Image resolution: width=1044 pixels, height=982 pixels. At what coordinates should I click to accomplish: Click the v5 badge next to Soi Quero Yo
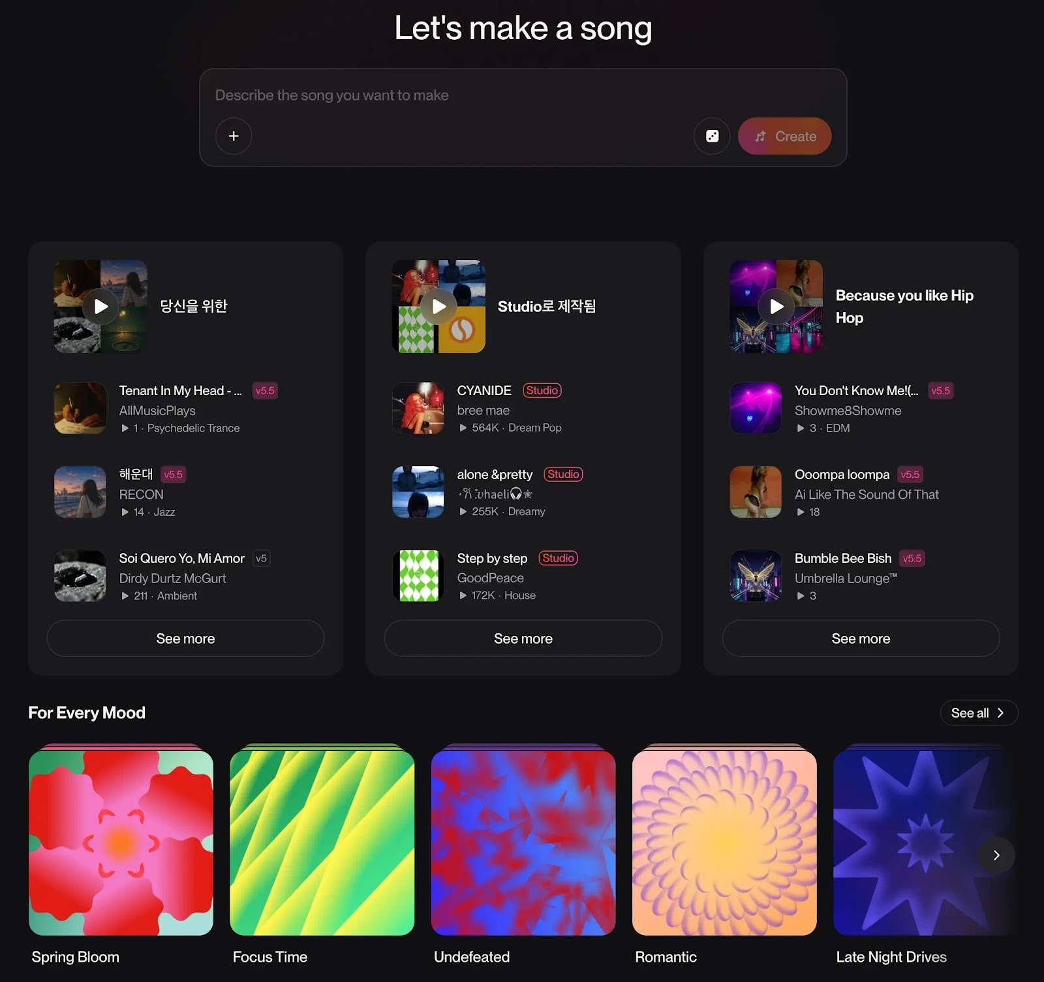point(261,559)
